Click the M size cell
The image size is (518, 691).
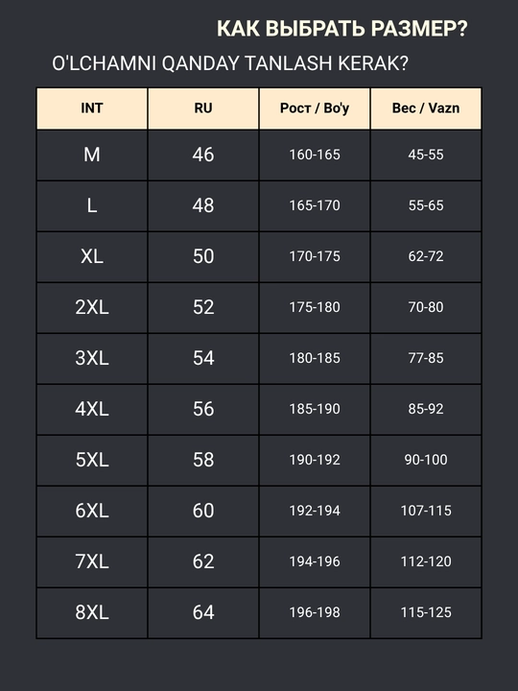click(x=92, y=155)
